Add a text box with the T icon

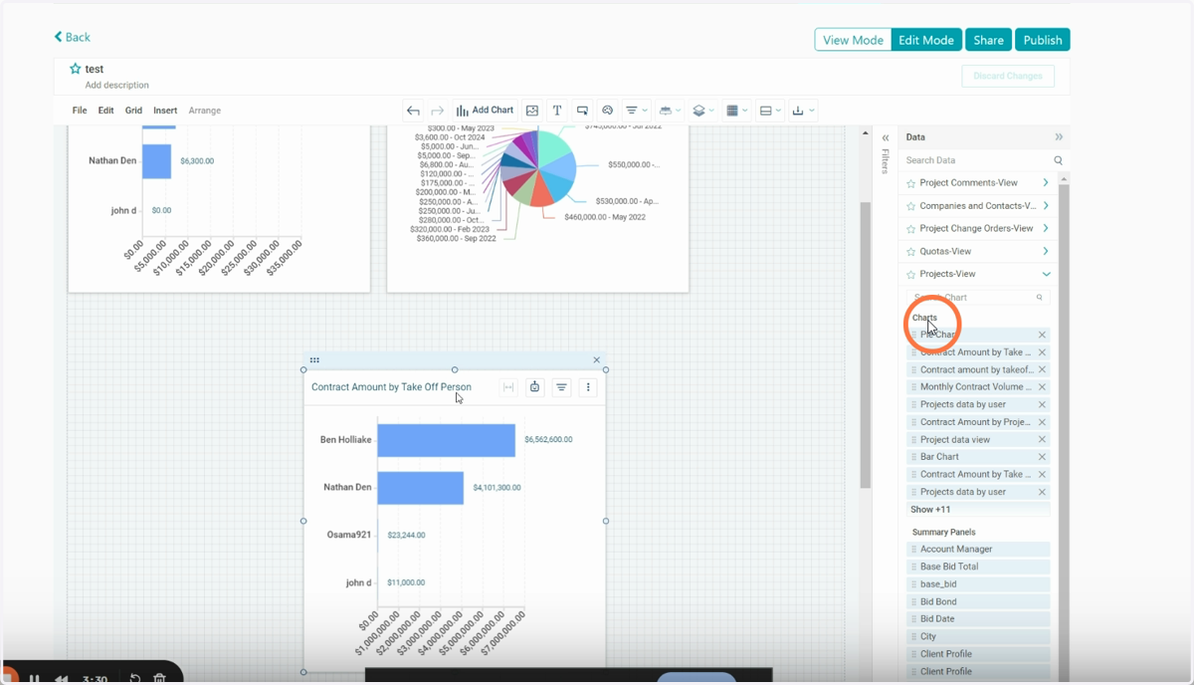pos(557,111)
